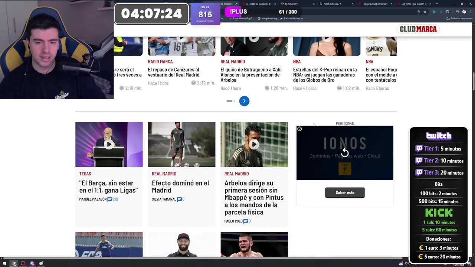Close the EL RULETON tab
Screen dimensions: 475x267
coord(314,4)
